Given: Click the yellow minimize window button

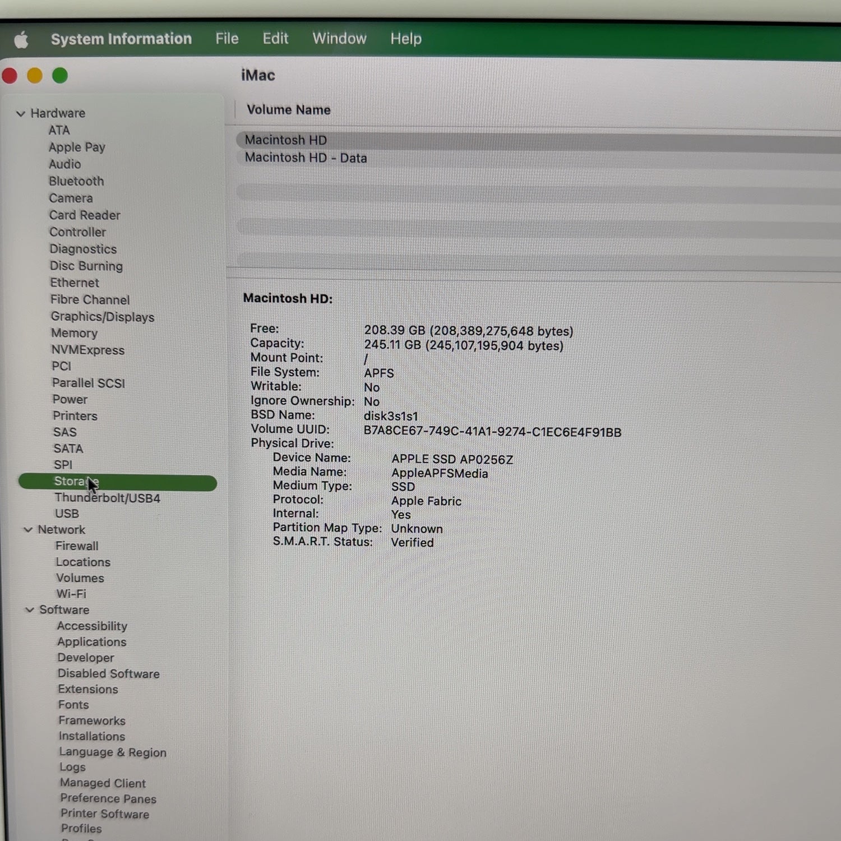Looking at the screenshot, I should coord(35,75).
